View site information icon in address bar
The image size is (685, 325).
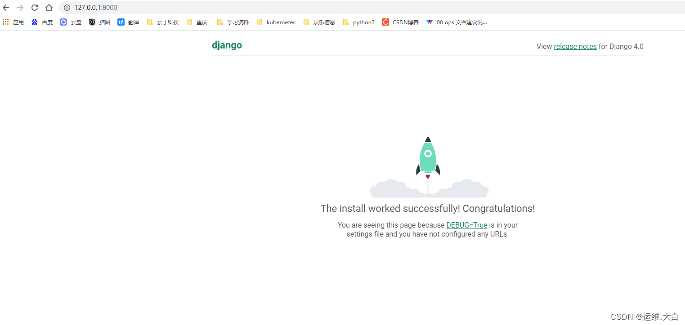click(67, 8)
